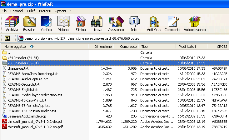Open the Opzioni menu

pyautogui.click(x=60, y=11)
